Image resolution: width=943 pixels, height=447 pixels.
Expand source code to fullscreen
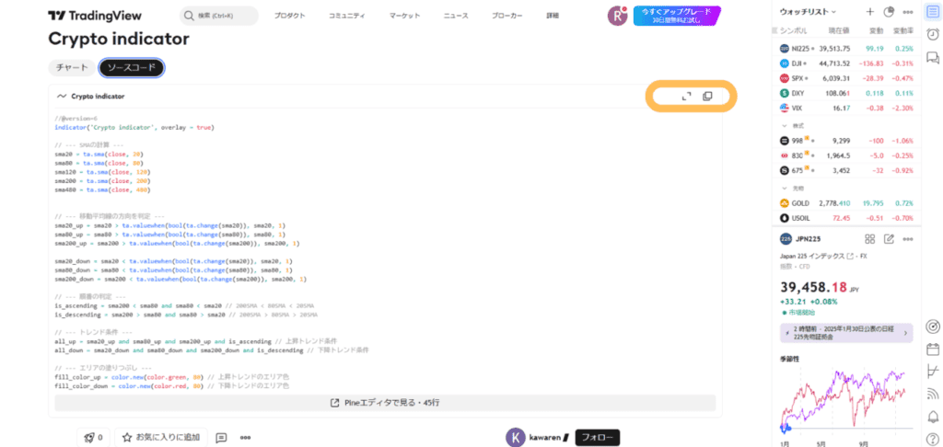tap(686, 97)
